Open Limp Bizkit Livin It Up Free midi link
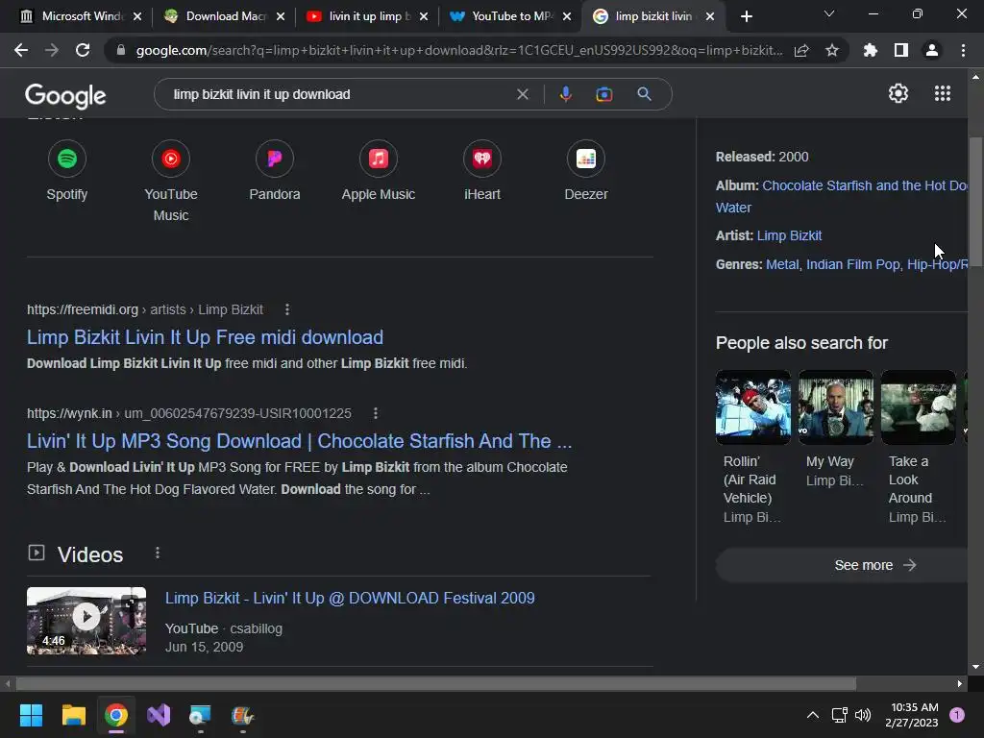Screen dimensions: 984x738 click(206, 337)
